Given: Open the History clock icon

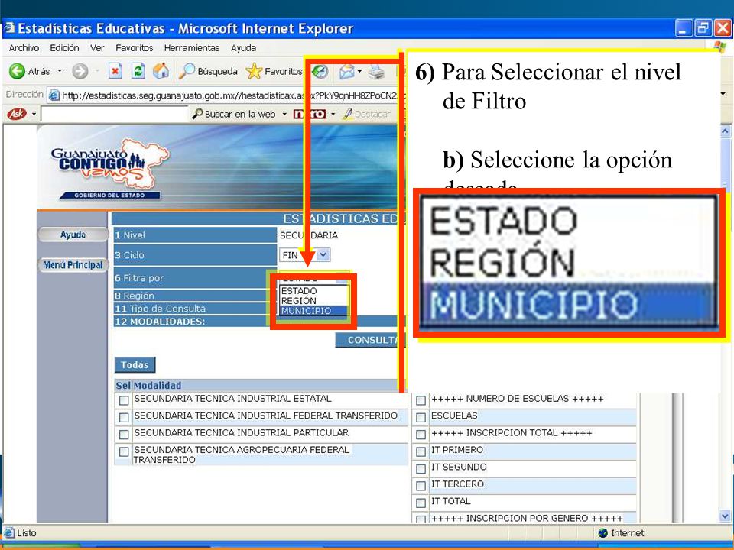Looking at the screenshot, I should tap(320, 72).
